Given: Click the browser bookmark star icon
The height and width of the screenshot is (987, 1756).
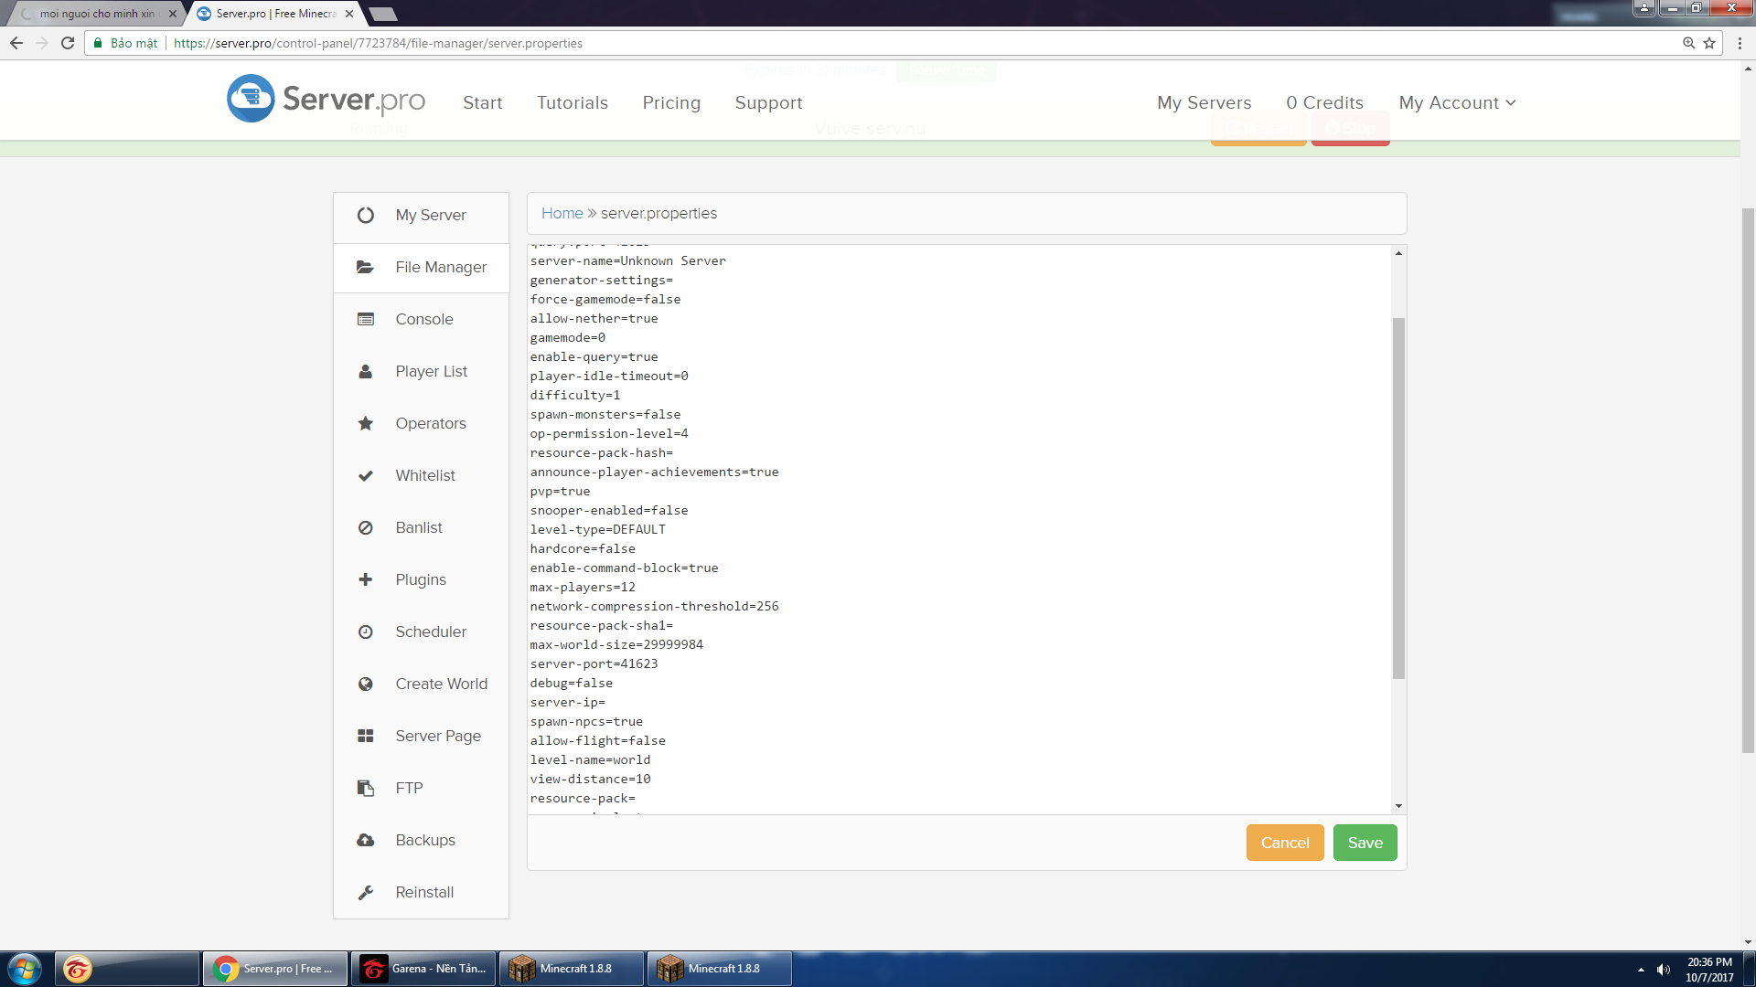Looking at the screenshot, I should (x=1708, y=43).
